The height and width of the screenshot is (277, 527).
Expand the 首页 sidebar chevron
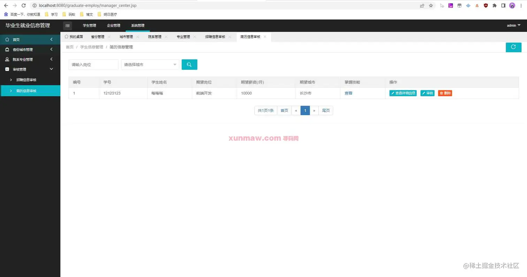tap(52, 39)
